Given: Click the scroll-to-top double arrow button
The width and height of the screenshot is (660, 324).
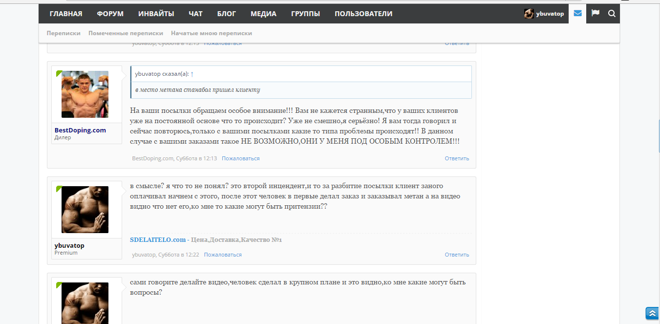Looking at the screenshot, I should [652, 313].
